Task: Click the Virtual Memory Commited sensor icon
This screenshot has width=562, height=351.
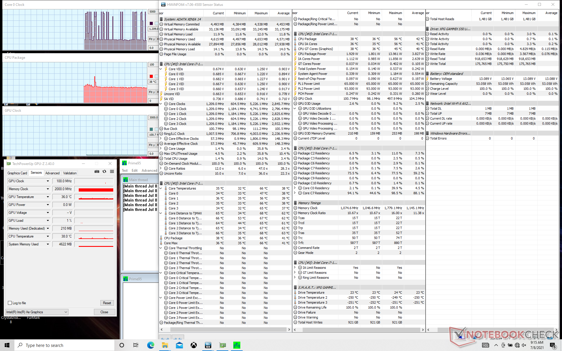Action: (x=161, y=24)
